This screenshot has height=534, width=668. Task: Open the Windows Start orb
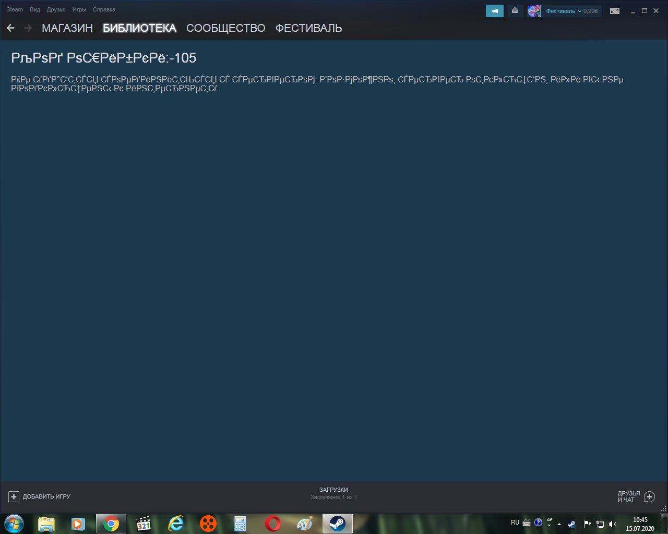(x=14, y=524)
